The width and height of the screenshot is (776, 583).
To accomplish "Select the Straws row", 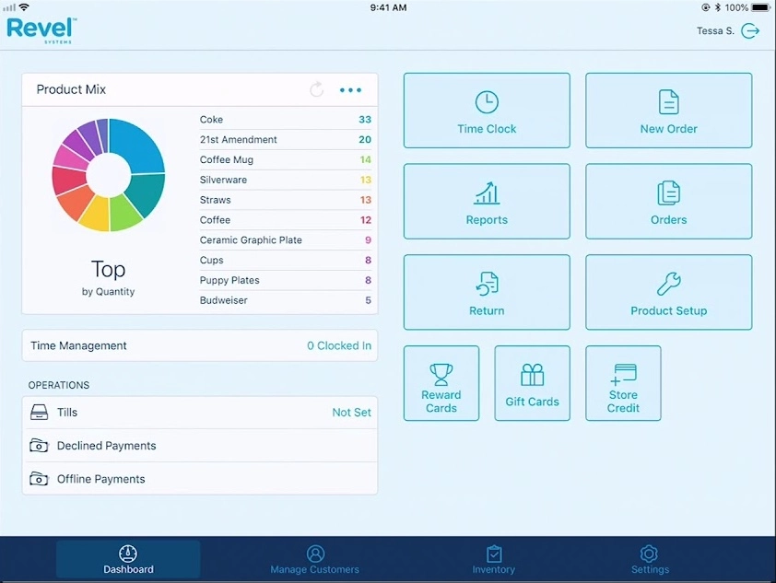I will click(286, 200).
